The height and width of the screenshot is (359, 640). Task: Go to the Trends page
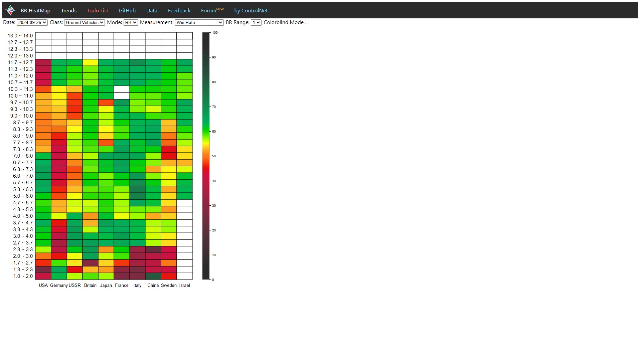tap(68, 11)
